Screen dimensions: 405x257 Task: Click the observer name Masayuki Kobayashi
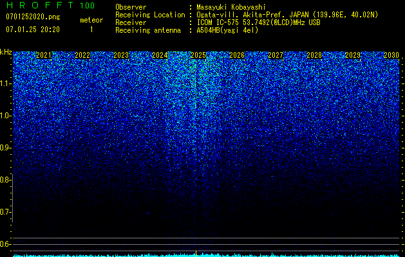(x=231, y=8)
